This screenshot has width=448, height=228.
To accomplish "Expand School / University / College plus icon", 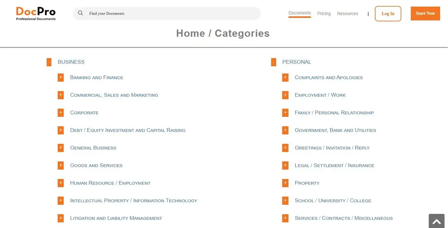I will pyautogui.click(x=285, y=200).
